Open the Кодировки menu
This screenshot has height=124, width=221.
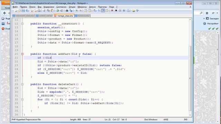click(49, 7)
